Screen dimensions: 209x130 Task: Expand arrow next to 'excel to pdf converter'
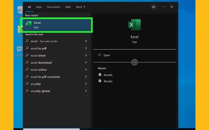coord(86,77)
